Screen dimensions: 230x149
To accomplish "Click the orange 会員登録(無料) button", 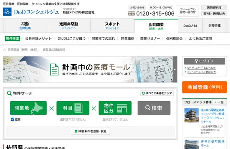I will click(204, 87).
